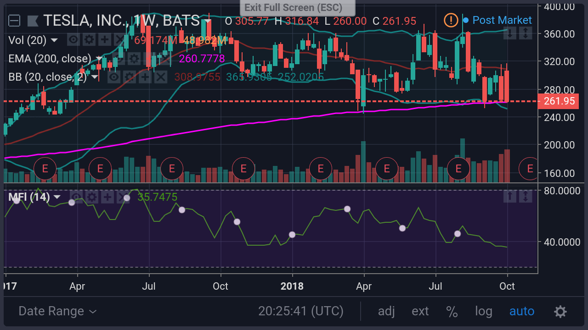The height and width of the screenshot is (330, 588).
Task: Click the 80.0000 label on the MFI axis
Action: (x=561, y=190)
